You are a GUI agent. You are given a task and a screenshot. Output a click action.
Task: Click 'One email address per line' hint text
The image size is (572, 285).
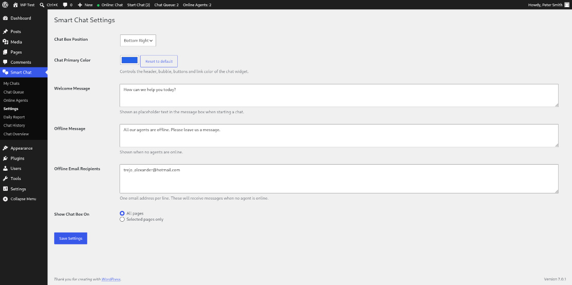click(194, 199)
